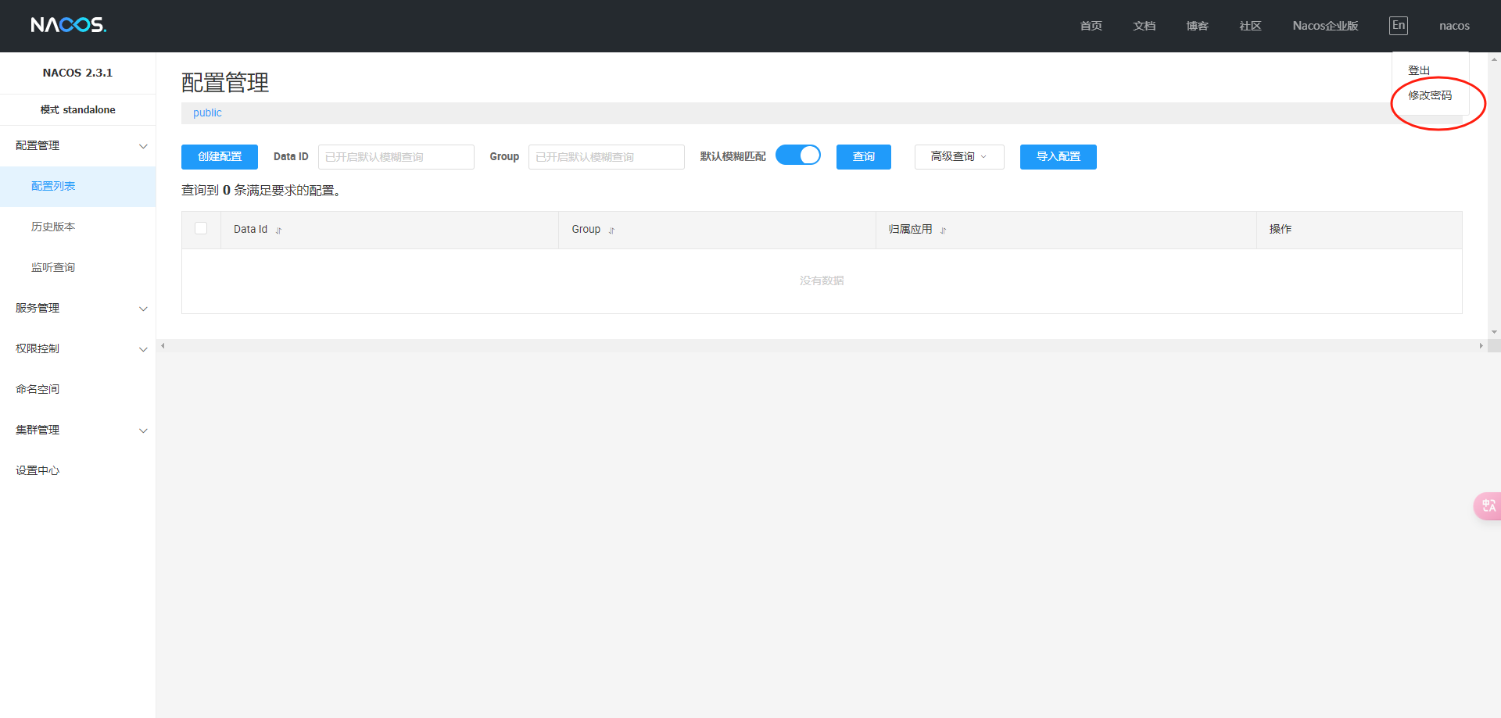Image resolution: width=1501 pixels, height=718 pixels.
Task: Open 历史版本 in the sidebar
Action: pos(53,227)
